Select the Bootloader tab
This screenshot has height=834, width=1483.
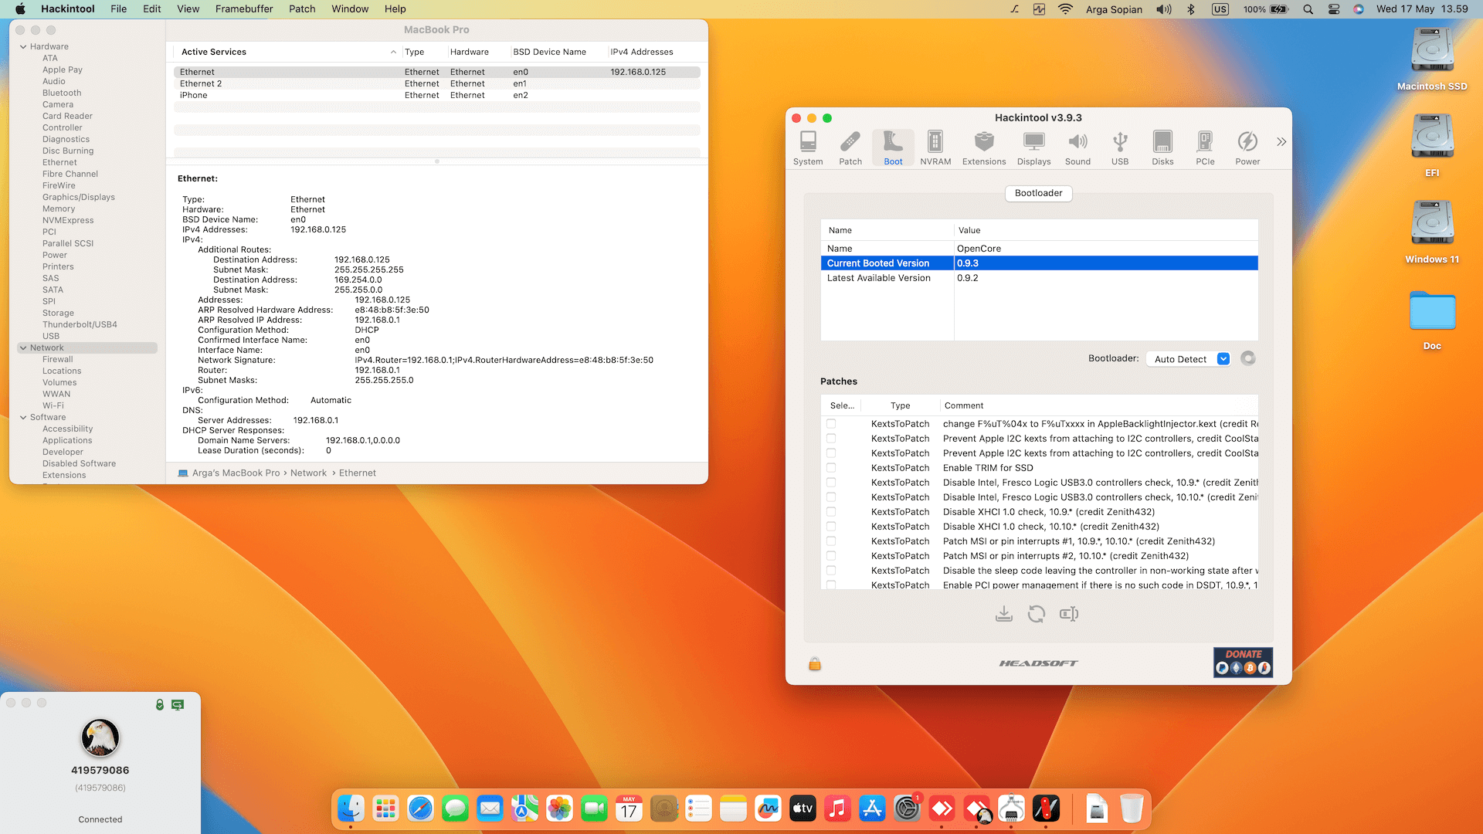[1038, 193]
